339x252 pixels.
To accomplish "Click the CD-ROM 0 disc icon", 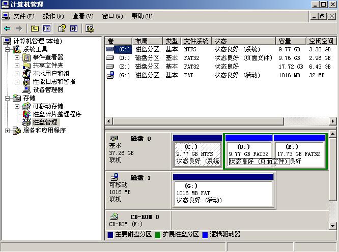I will point(114,216).
